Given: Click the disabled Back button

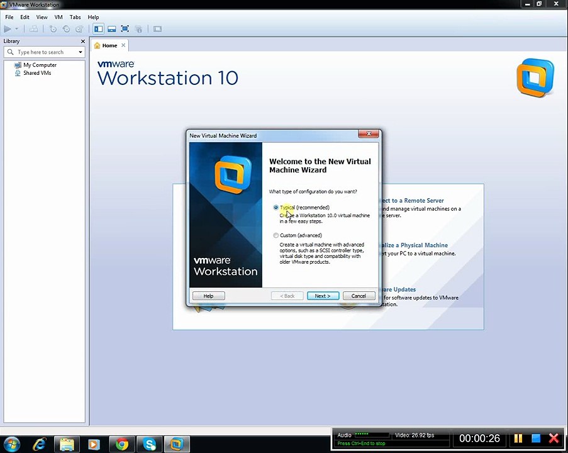Looking at the screenshot, I should click(287, 296).
